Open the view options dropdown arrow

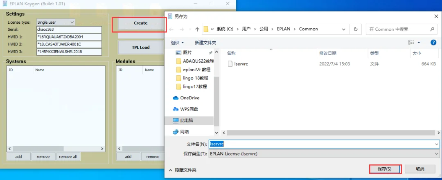(x=419, y=43)
